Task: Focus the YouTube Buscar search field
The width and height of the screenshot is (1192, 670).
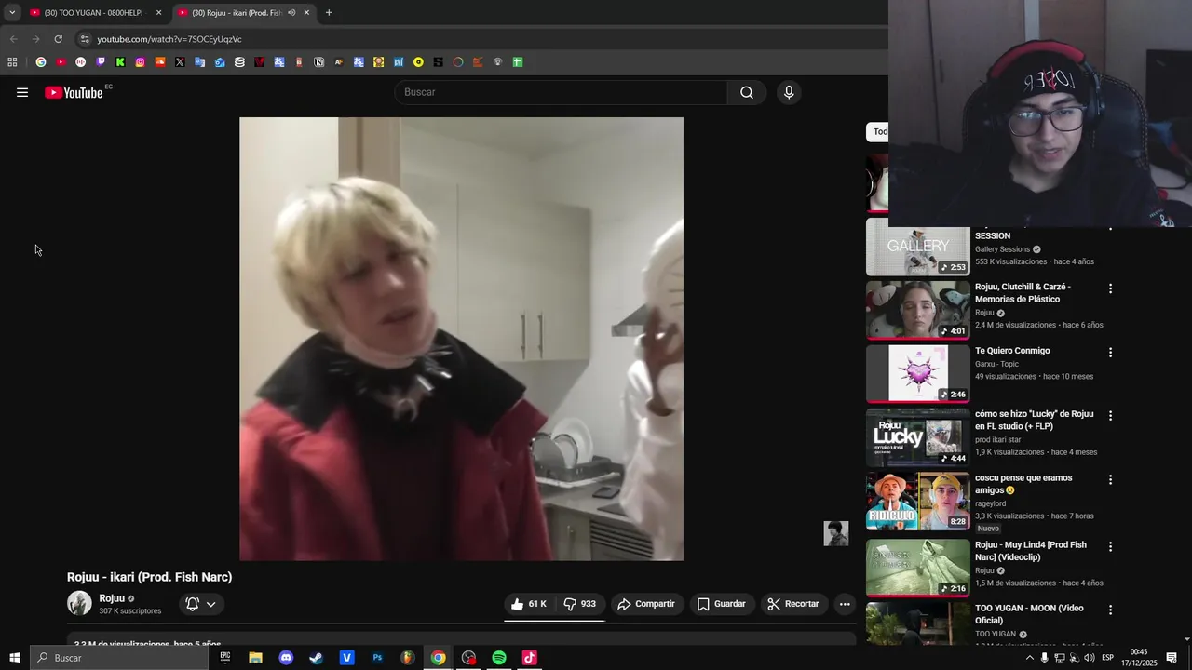Action: 561,92
